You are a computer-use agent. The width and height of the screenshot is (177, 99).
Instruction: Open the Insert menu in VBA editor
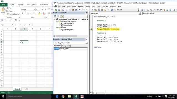pos(74,7)
